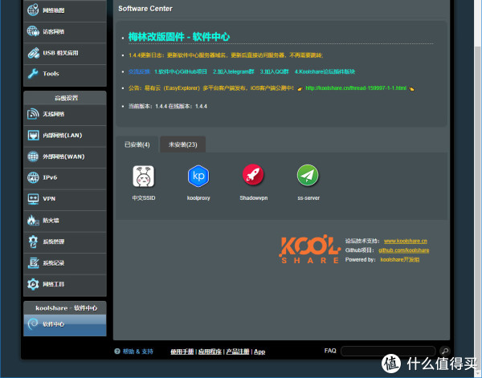
Task: Open the 网络地图 globe icon
Action: (33, 10)
